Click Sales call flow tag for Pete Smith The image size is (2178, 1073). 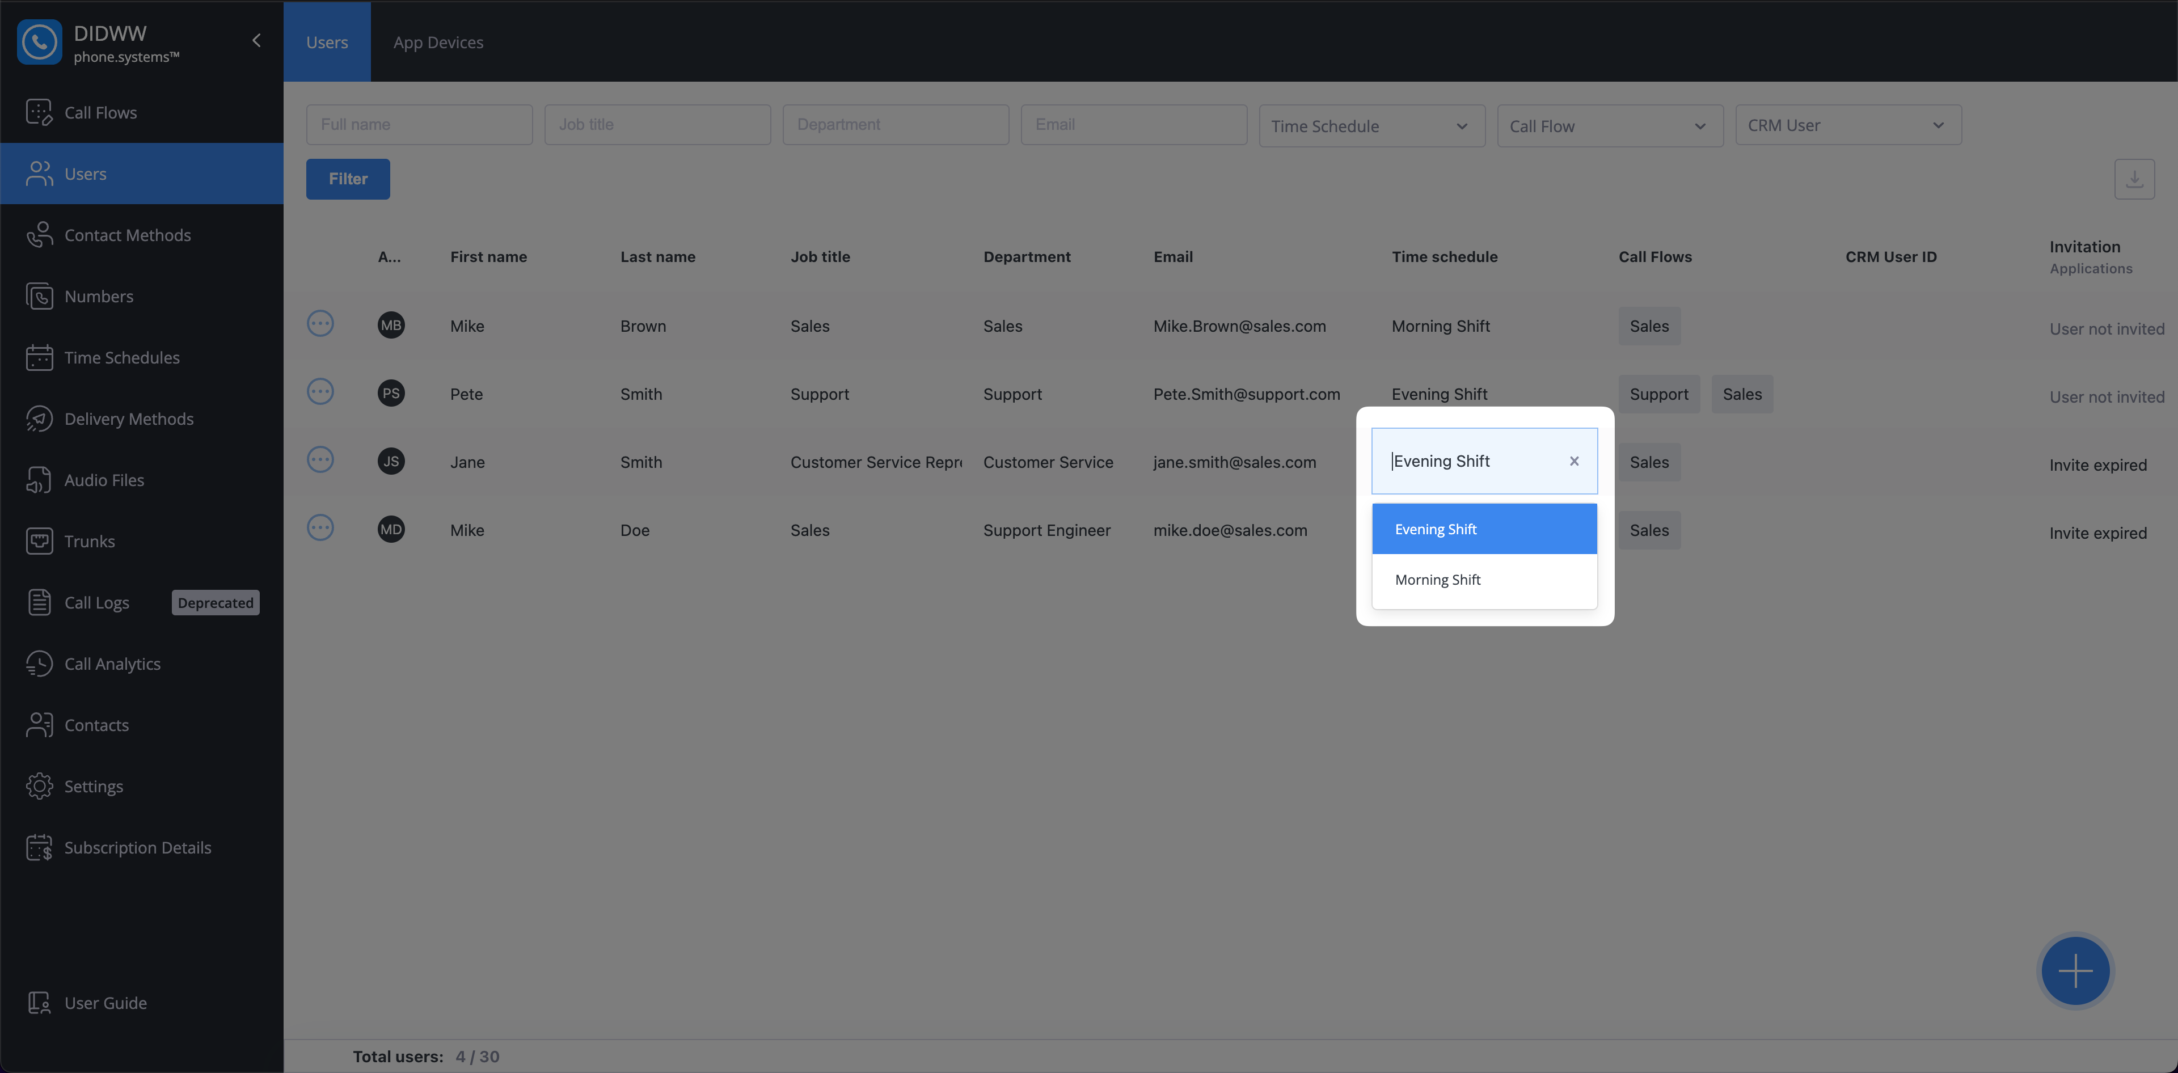[1742, 394]
